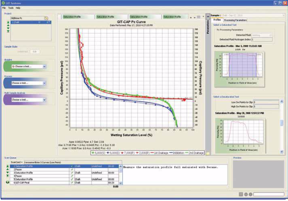Switch to the first Saturation Profile tab
This screenshot has height=201, width=288.
78,17
